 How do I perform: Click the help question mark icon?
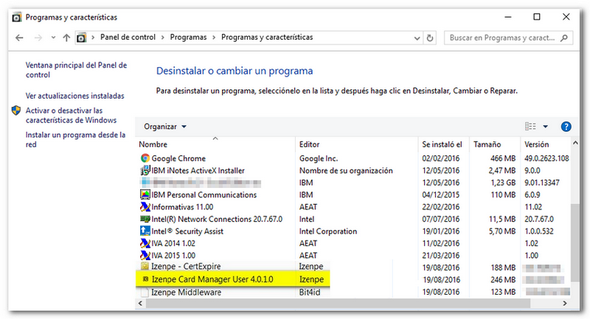[x=566, y=127]
